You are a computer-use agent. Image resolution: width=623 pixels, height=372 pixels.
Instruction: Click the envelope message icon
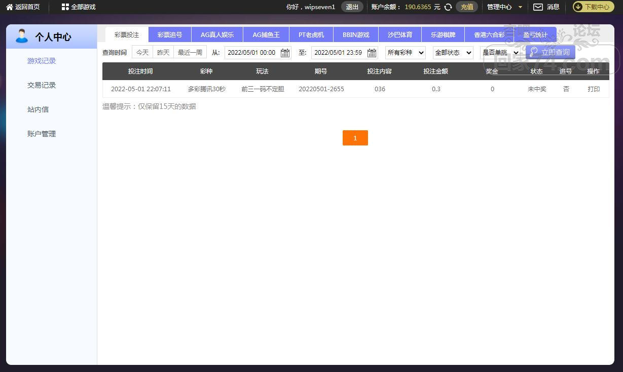(538, 7)
